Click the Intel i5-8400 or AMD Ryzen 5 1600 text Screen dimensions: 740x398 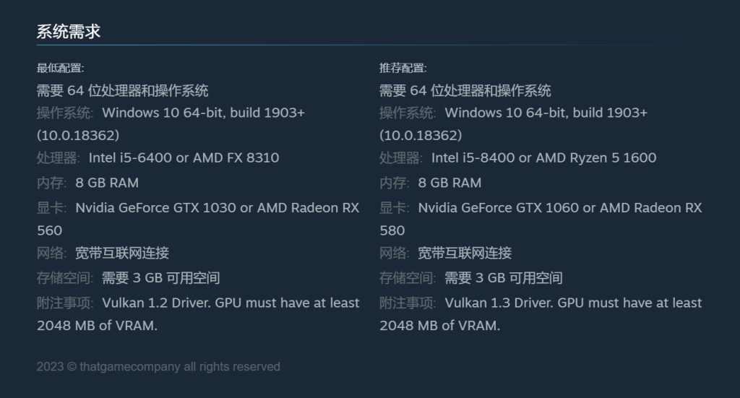tap(543, 157)
